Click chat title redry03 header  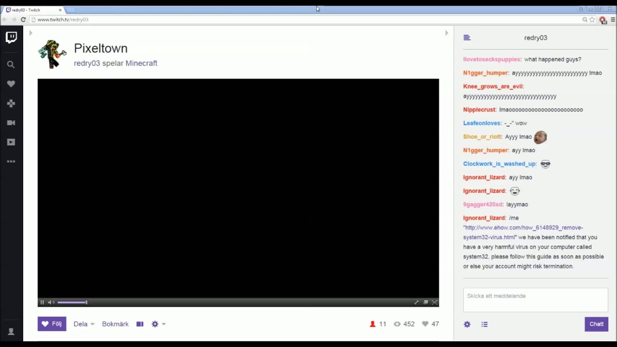coord(536,38)
